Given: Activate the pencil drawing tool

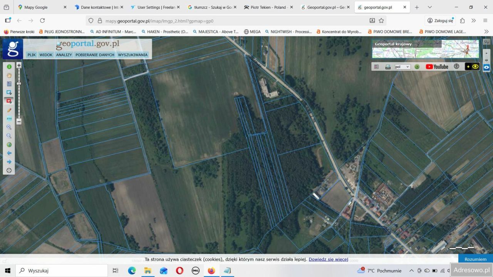Looking at the screenshot, I should tap(9, 110).
